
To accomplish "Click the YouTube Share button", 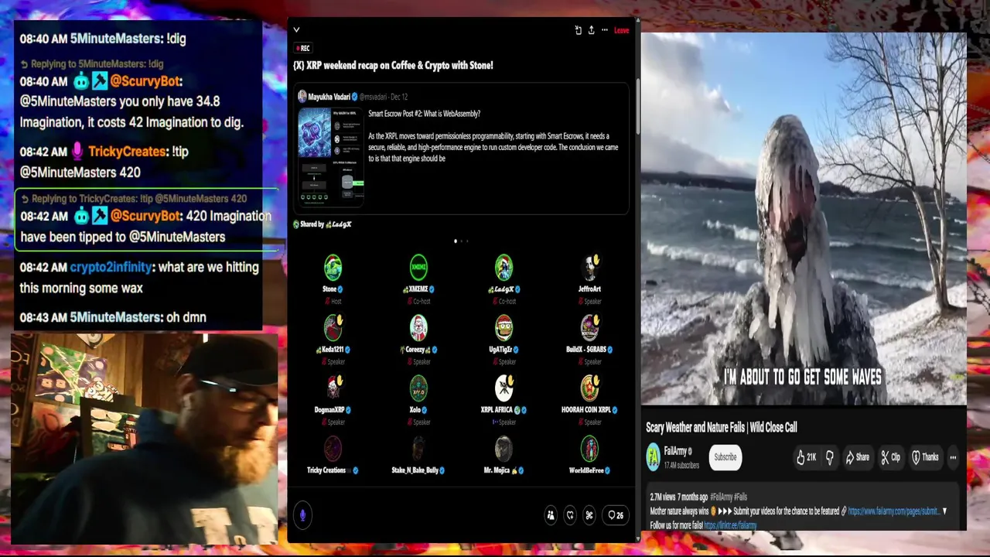I will click(857, 457).
